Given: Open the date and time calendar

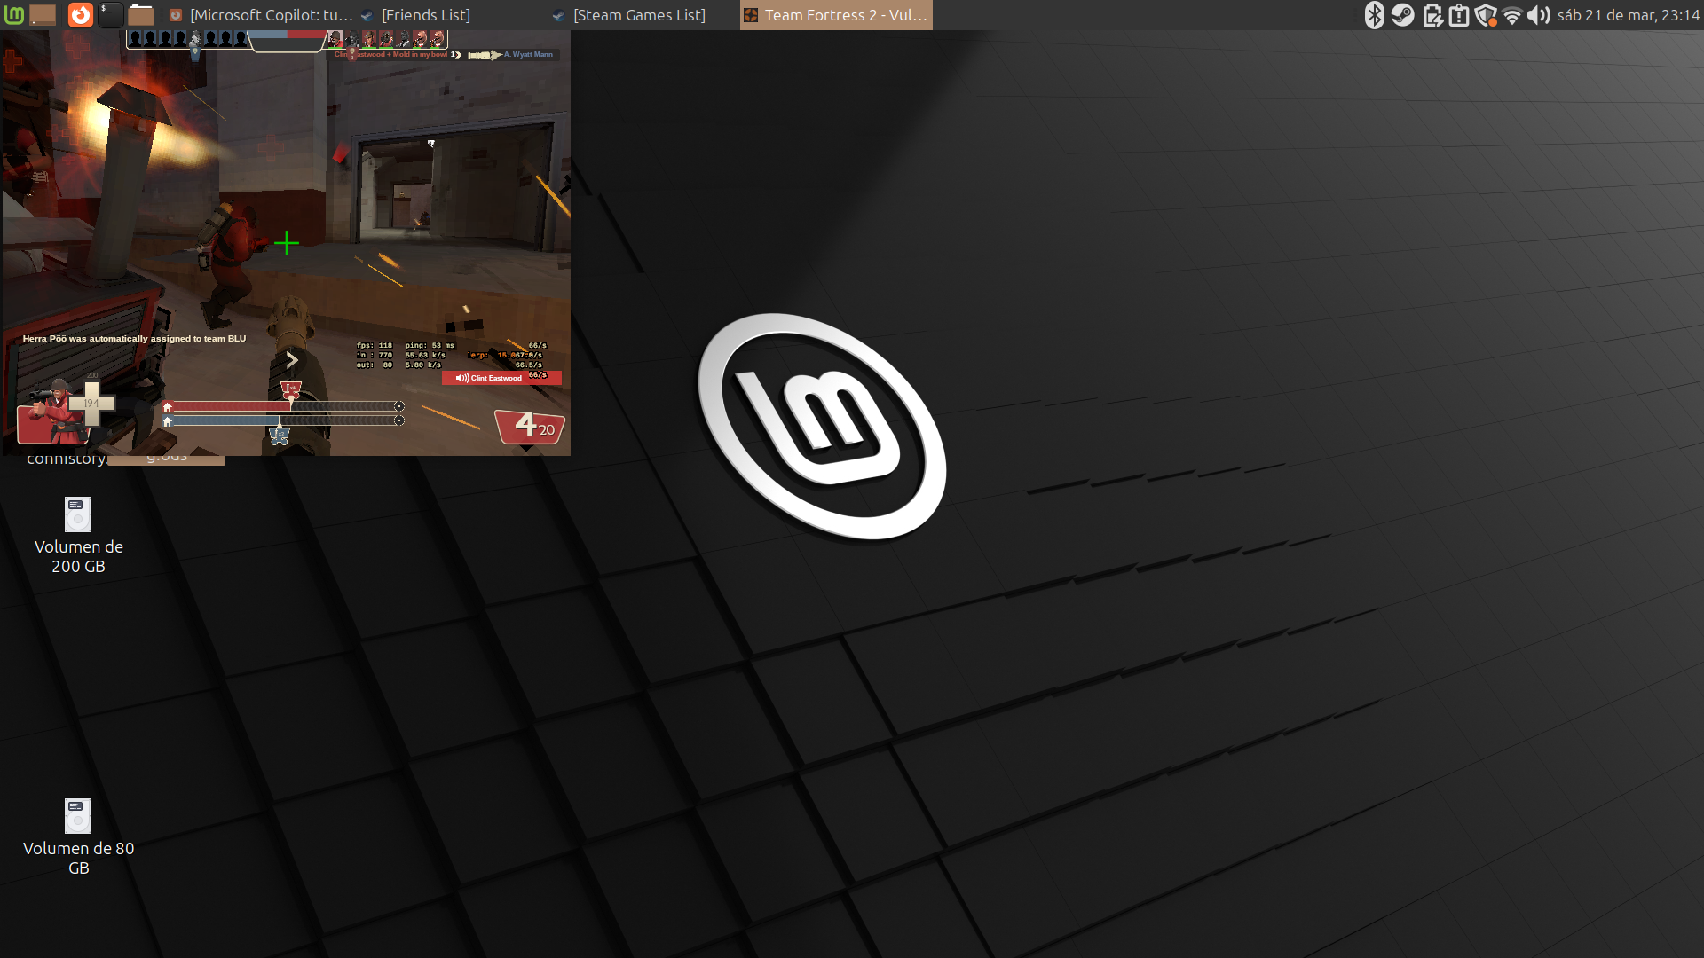Looking at the screenshot, I should (x=1628, y=14).
